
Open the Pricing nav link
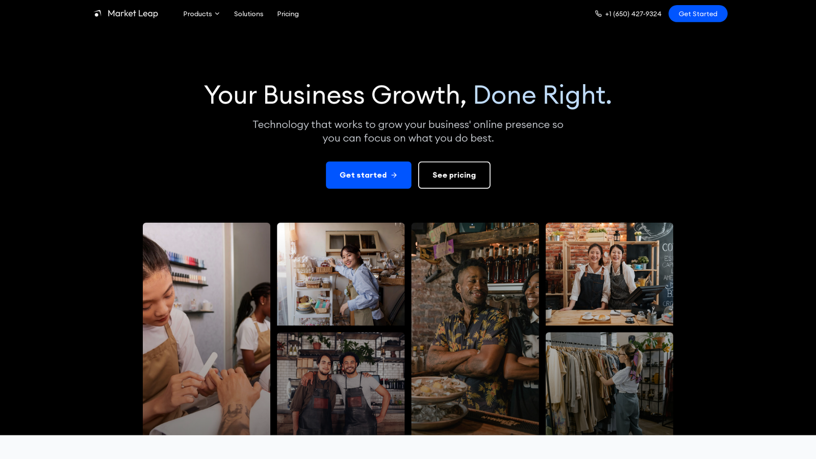click(x=288, y=14)
